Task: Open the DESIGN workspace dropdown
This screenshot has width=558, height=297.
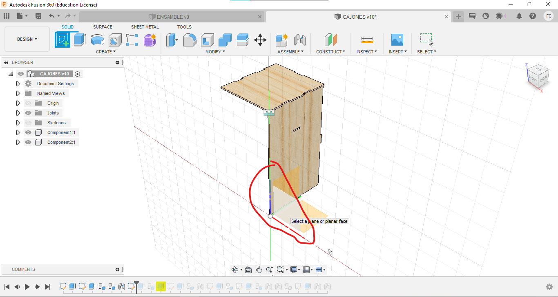Action: pyautogui.click(x=27, y=39)
